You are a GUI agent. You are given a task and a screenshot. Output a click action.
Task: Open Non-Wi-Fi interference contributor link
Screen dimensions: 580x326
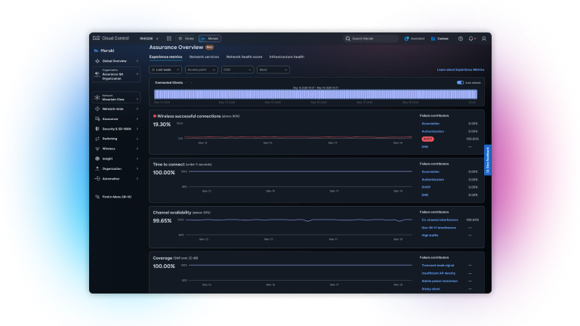pos(439,228)
